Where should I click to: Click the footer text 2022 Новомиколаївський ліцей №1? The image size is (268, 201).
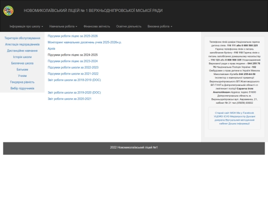[134, 147]
